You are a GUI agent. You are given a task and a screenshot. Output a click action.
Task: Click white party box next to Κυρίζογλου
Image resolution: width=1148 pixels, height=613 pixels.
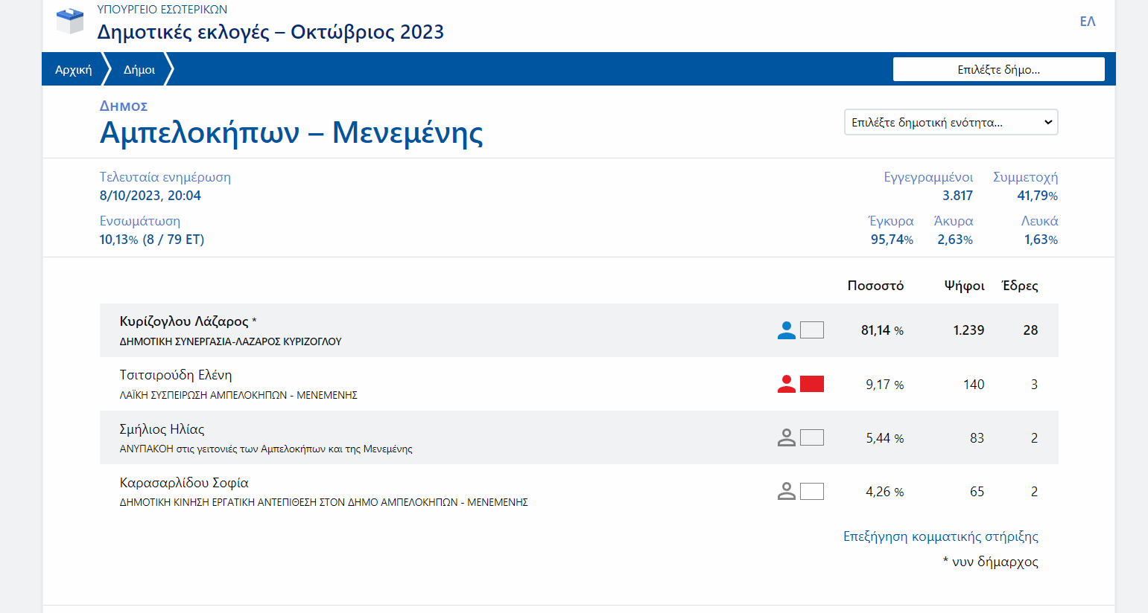click(811, 330)
